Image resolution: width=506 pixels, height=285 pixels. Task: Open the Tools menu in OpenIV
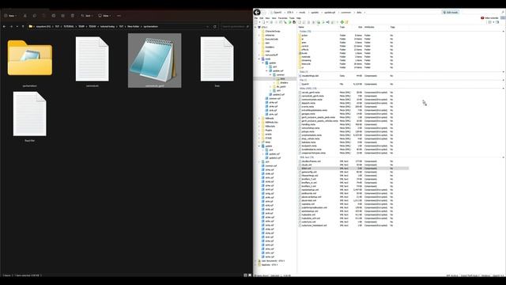(292, 18)
